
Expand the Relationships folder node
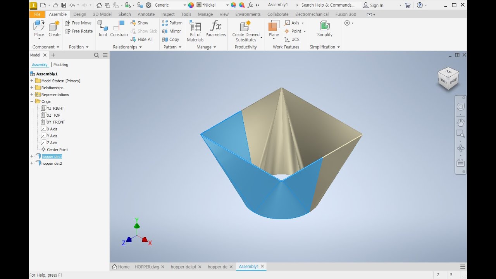[x=32, y=88]
